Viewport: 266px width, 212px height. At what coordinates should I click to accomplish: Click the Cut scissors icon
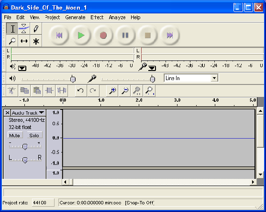pyautogui.click(x=11, y=91)
